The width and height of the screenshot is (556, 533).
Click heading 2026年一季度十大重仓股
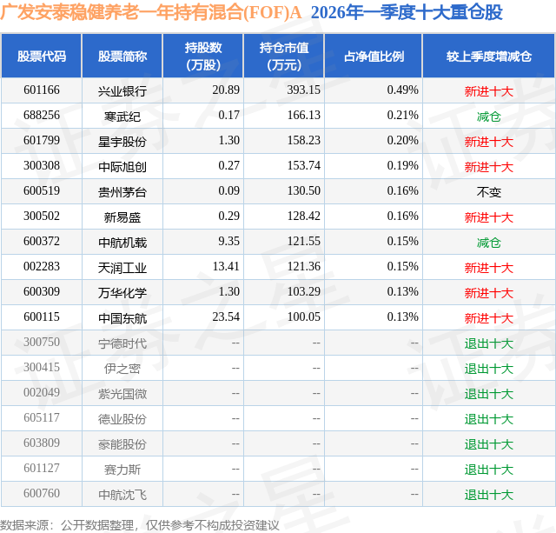[x=407, y=13]
